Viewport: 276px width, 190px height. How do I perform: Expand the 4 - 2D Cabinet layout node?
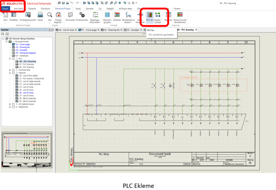click(x=10, y=104)
